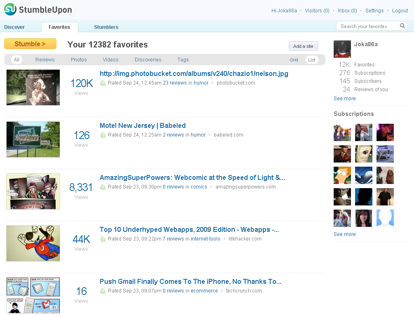Image resolution: width=414 pixels, height=316 pixels.
Task: Switch to Grid view
Action: pos(294,60)
